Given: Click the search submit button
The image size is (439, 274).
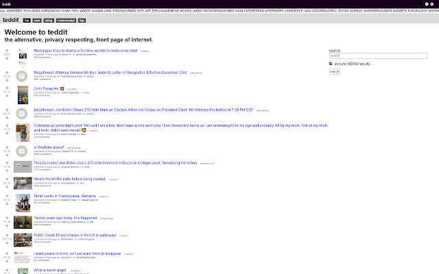Looking at the screenshot, I should pos(335,71).
